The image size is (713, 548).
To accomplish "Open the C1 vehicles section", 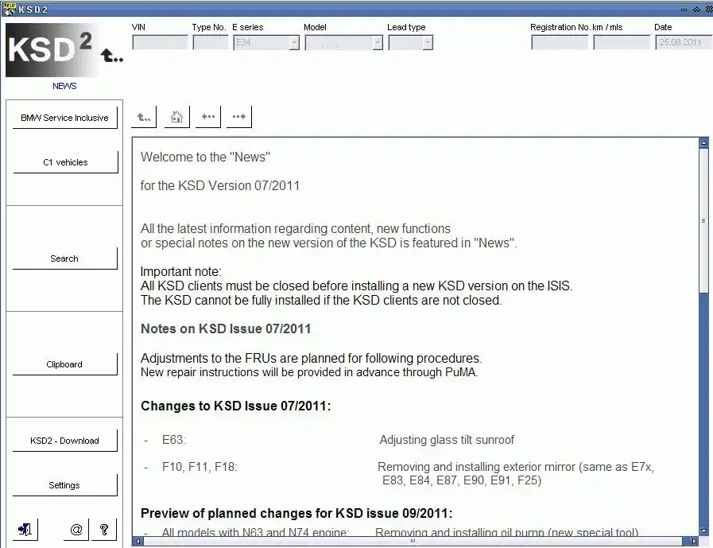I will point(65,162).
